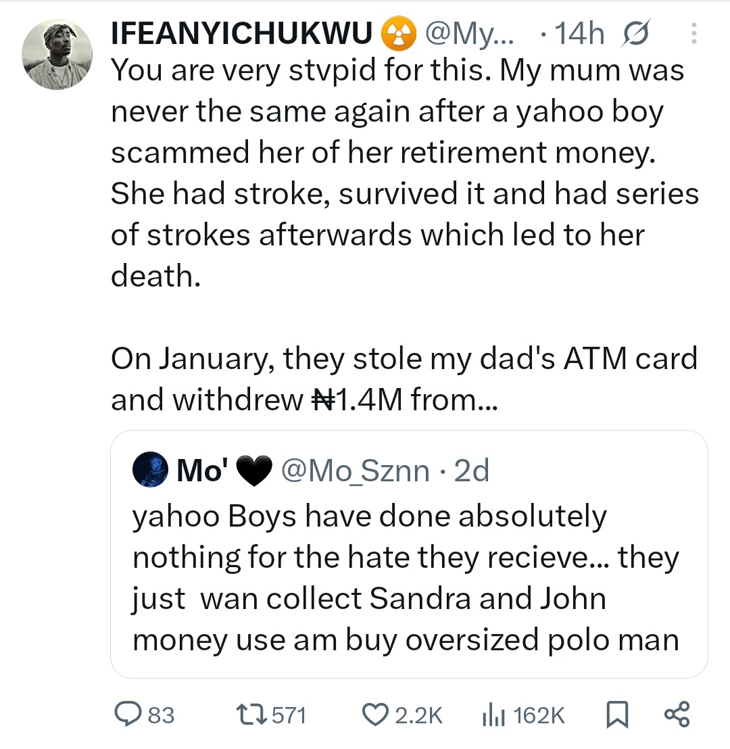Toggle the bookmark icon for this tweet
Image resolution: width=730 pixels, height=749 pixels.
click(x=617, y=715)
